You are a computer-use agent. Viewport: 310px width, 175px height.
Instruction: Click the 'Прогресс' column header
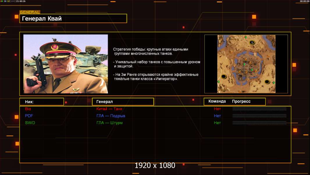[241, 101]
